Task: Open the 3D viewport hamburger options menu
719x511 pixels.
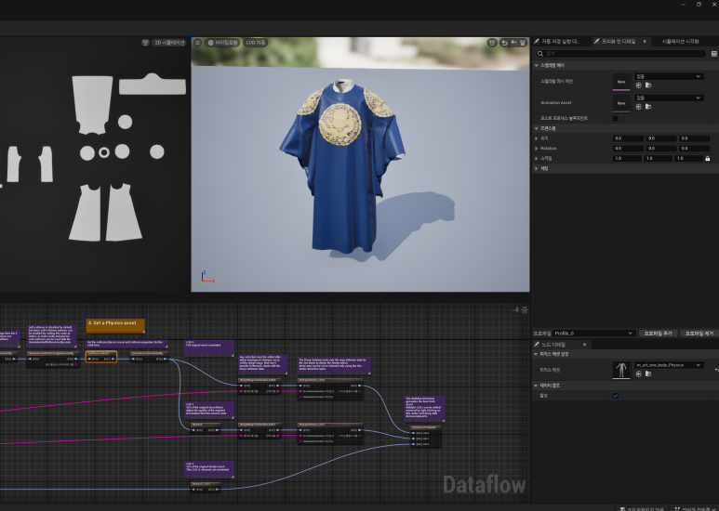Action: pos(197,43)
